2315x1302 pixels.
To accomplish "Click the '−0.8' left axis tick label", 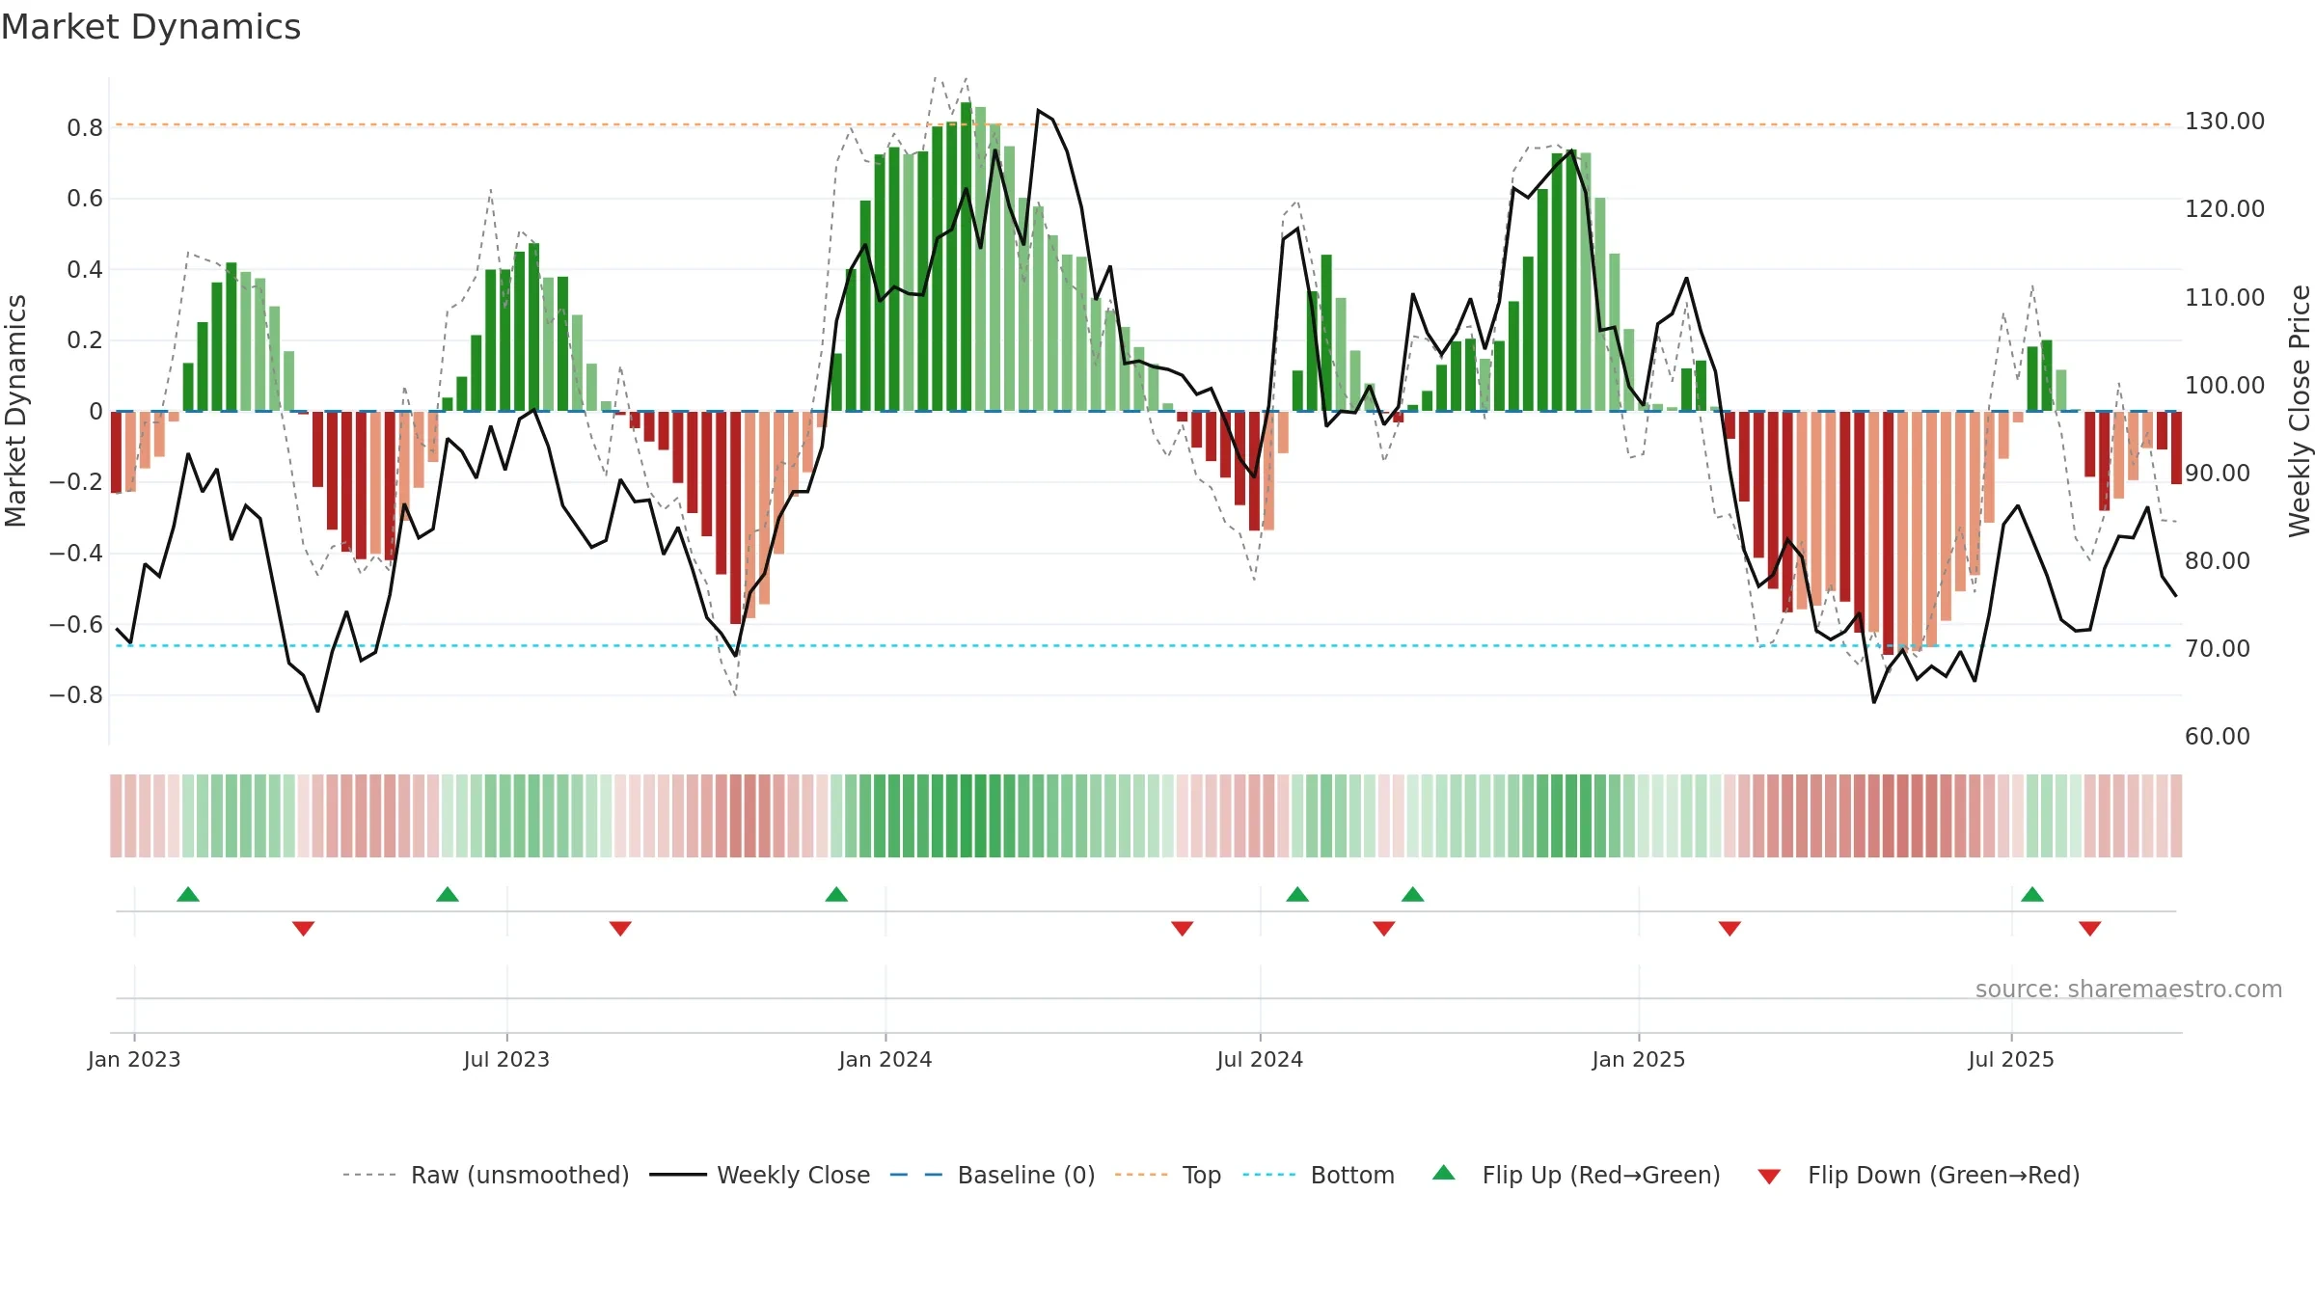I will tap(76, 695).
